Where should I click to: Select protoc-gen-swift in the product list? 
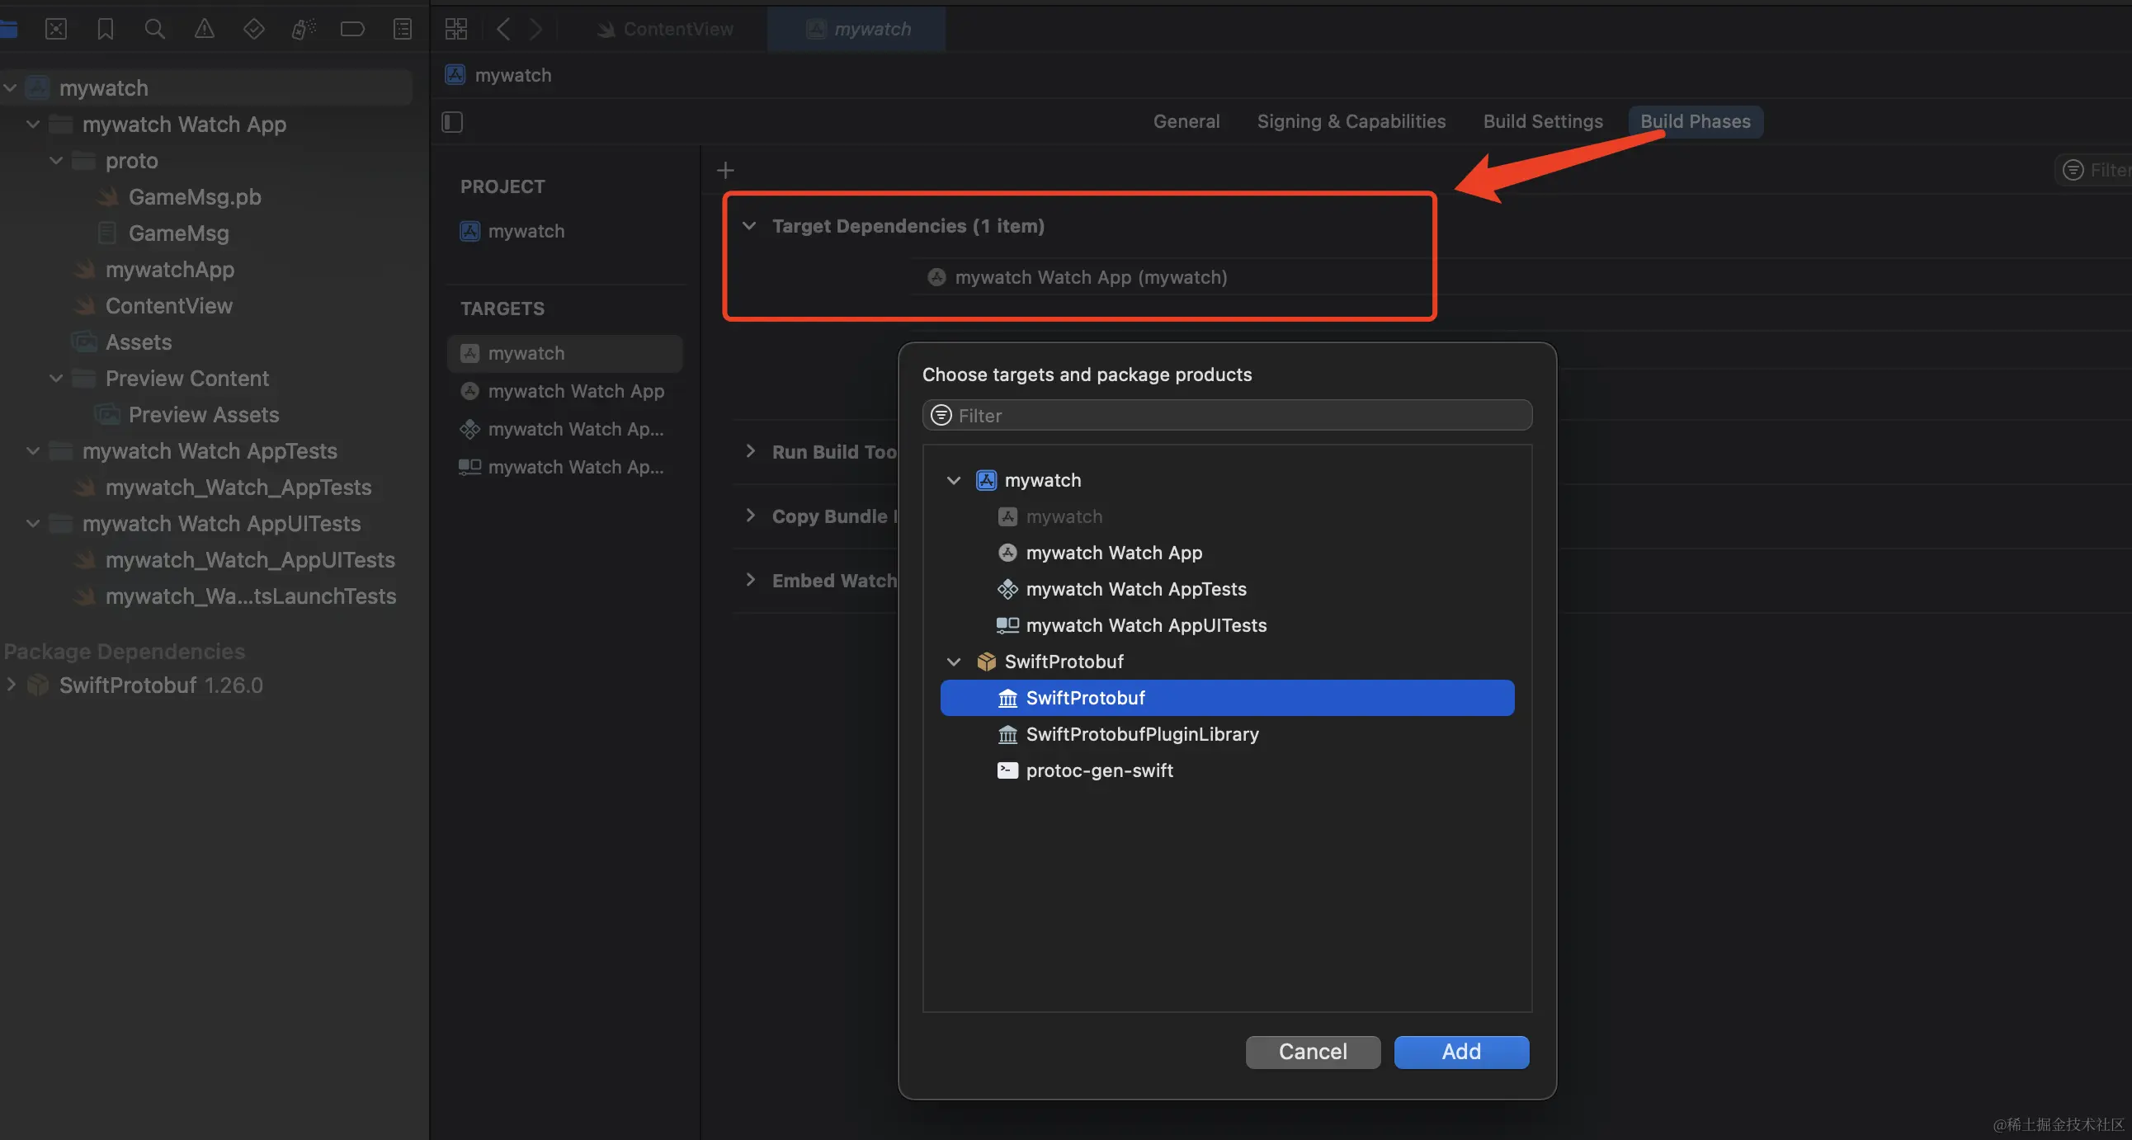coord(1099,770)
